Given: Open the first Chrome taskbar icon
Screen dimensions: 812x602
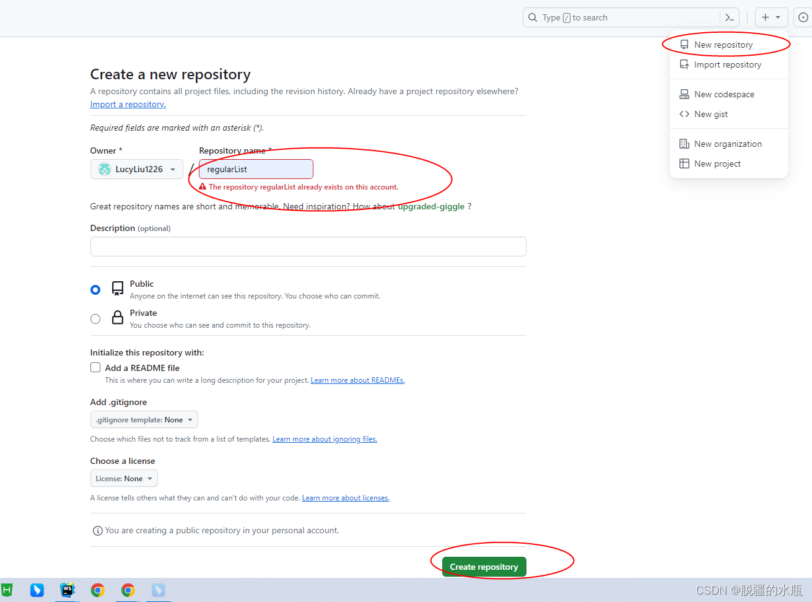Looking at the screenshot, I should coord(98,590).
